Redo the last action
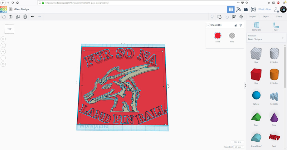This screenshot has width=287, height=150. click(40, 17)
